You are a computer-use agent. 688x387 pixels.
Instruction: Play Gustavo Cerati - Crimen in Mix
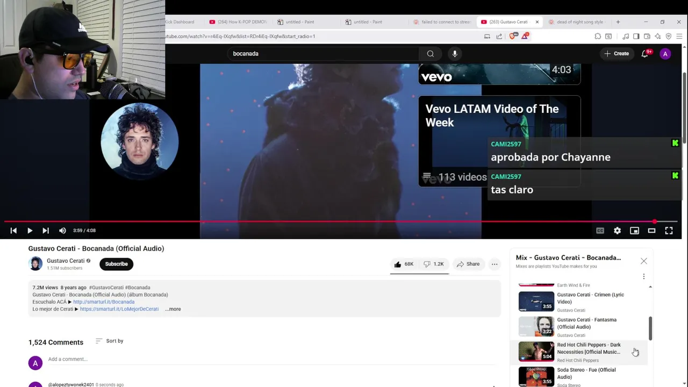pyautogui.click(x=582, y=302)
